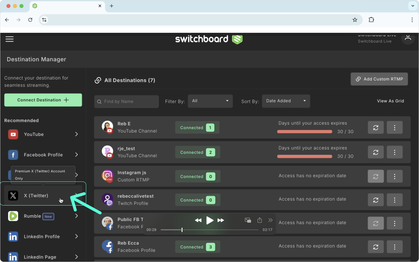Click the Rumble icon in sidebar
The height and width of the screenshot is (262, 419).
13,216
